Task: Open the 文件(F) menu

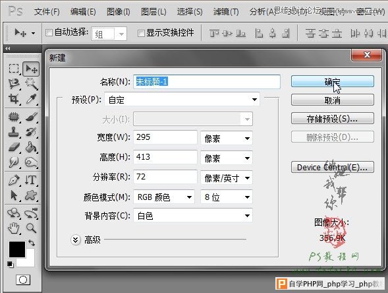Action: 47,11
